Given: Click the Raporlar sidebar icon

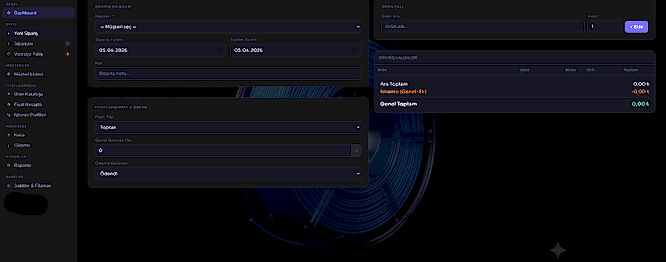Looking at the screenshot, I should pyautogui.click(x=9, y=165).
